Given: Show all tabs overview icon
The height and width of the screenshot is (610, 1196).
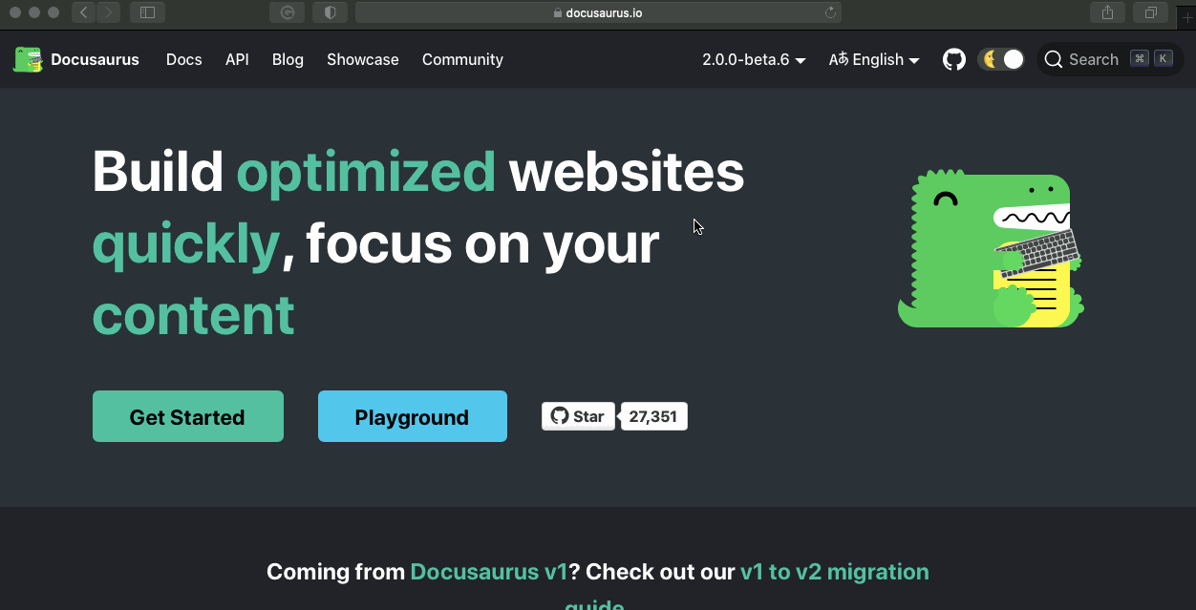Looking at the screenshot, I should pos(1150,12).
